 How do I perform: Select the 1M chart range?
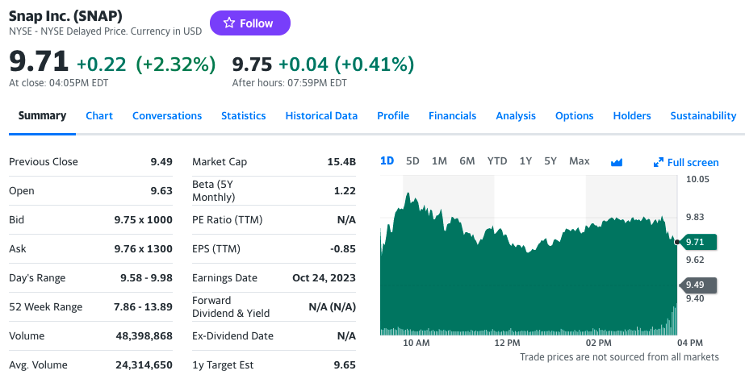[439, 161]
